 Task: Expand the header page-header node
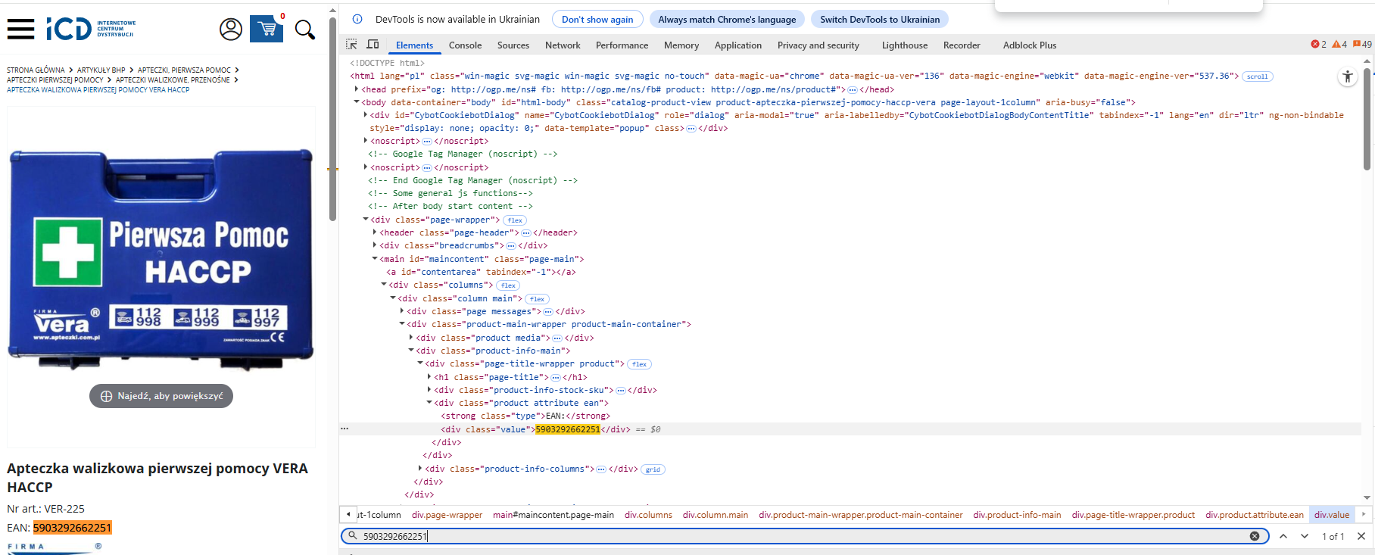pyautogui.click(x=375, y=232)
